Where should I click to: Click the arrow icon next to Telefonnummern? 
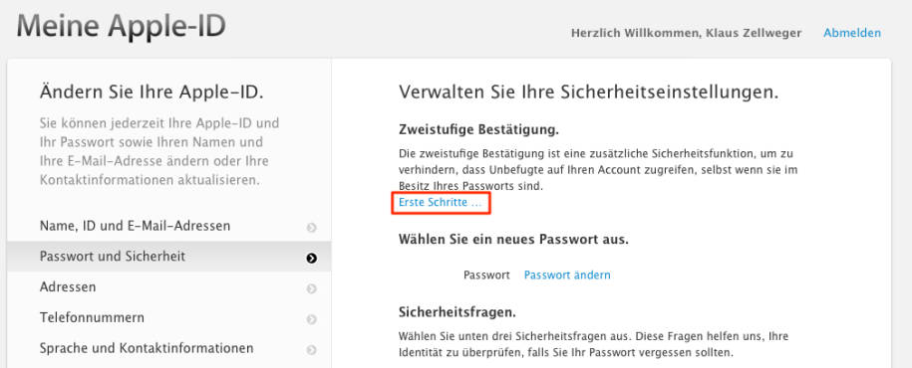(311, 319)
